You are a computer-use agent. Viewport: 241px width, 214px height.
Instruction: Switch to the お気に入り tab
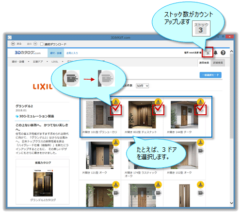point(72,53)
